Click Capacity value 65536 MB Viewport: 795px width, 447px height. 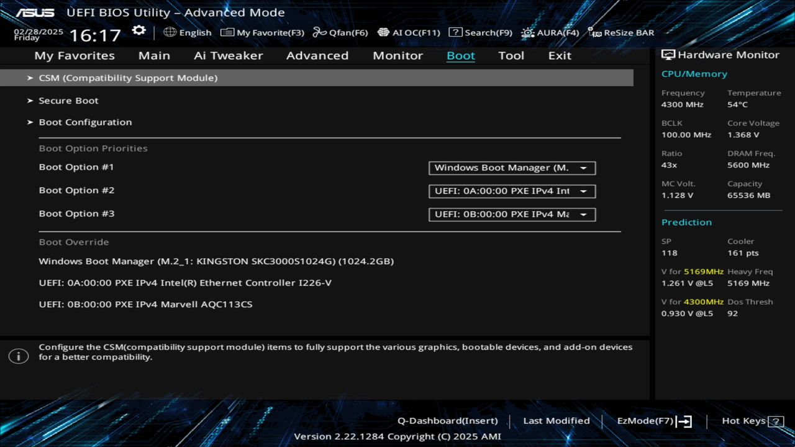[749, 196]
